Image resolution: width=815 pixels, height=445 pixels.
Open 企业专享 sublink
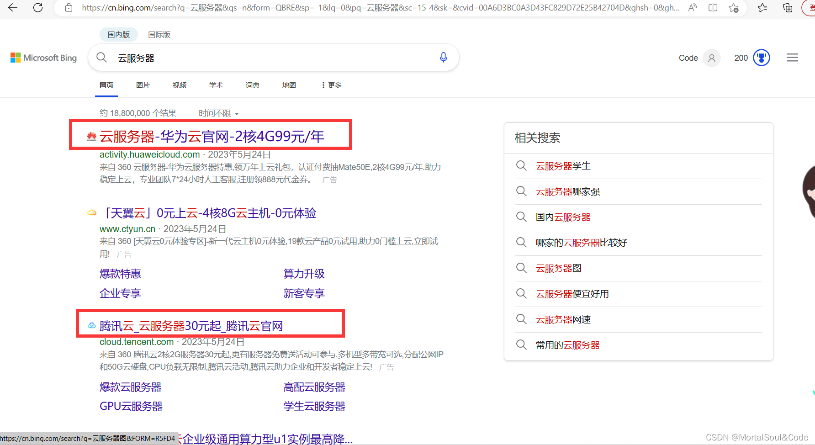point(120,293)
